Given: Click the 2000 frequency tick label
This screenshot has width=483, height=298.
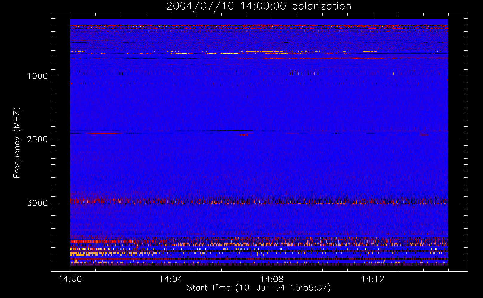Looking at the screenshot, I should 37,139.
